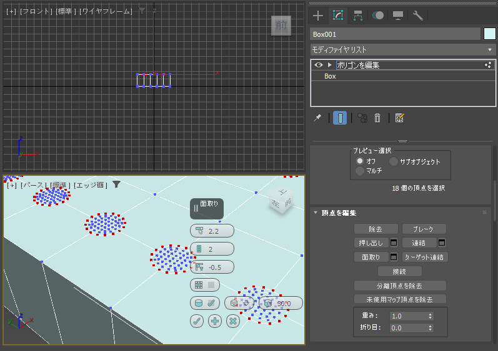This screenshot has height=351, width=498.
Task: Remove modifier using the trash can icon
Action: click(377, 118)
